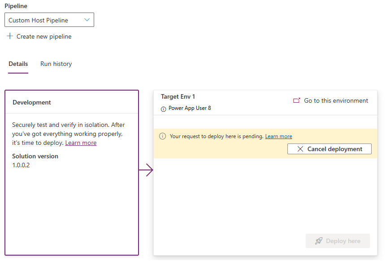Click the plus icon beside Create new pipeline
The image size is (386, 261).
(10, 36)
